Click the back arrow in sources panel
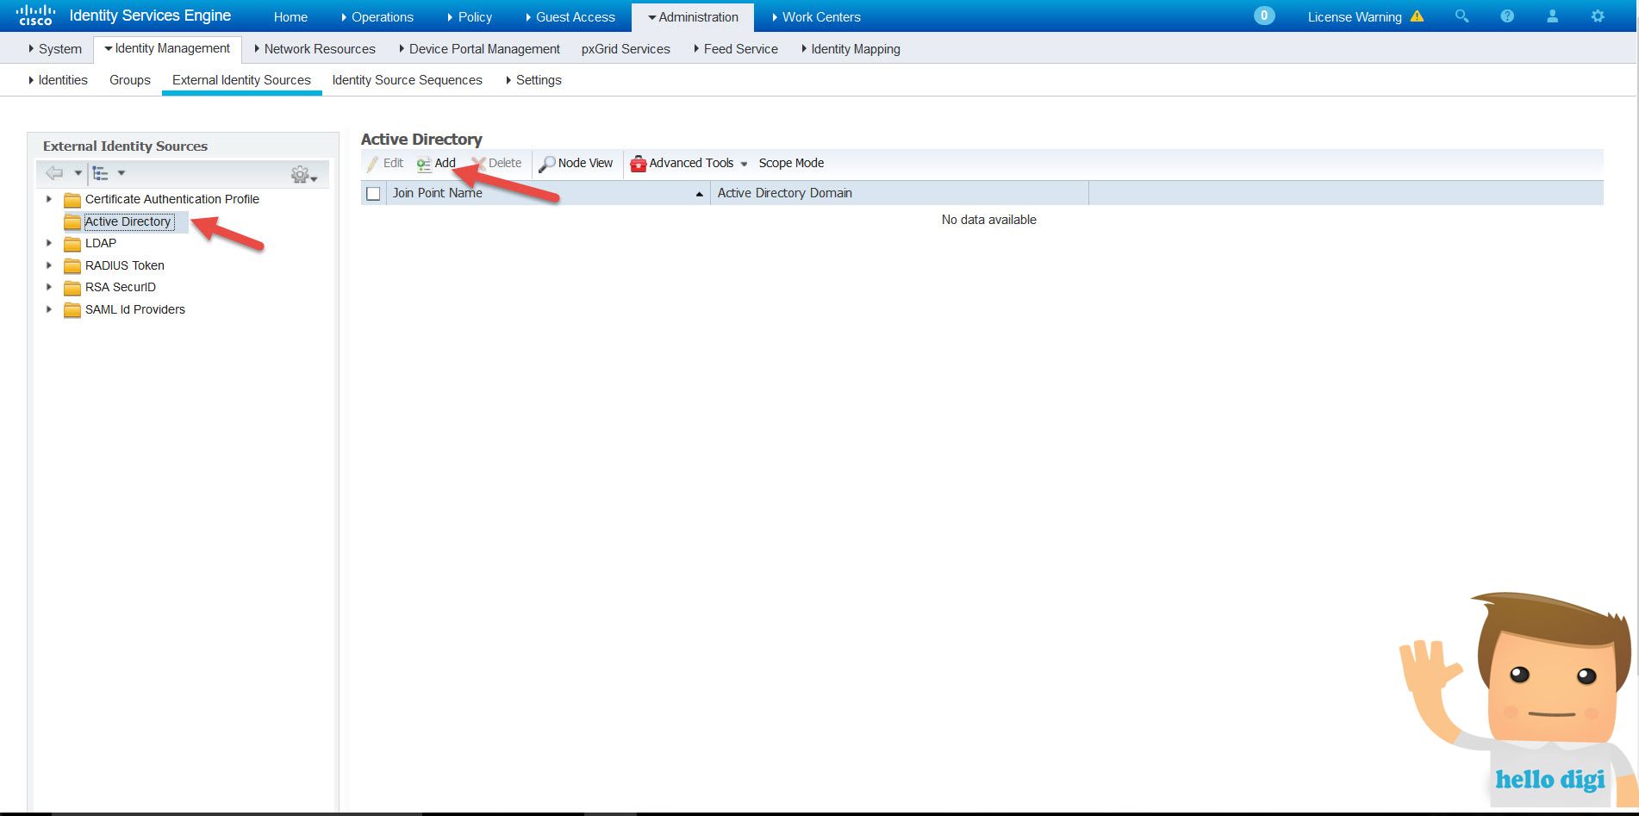Viewport: 1639px width, 816px height. 54,173
